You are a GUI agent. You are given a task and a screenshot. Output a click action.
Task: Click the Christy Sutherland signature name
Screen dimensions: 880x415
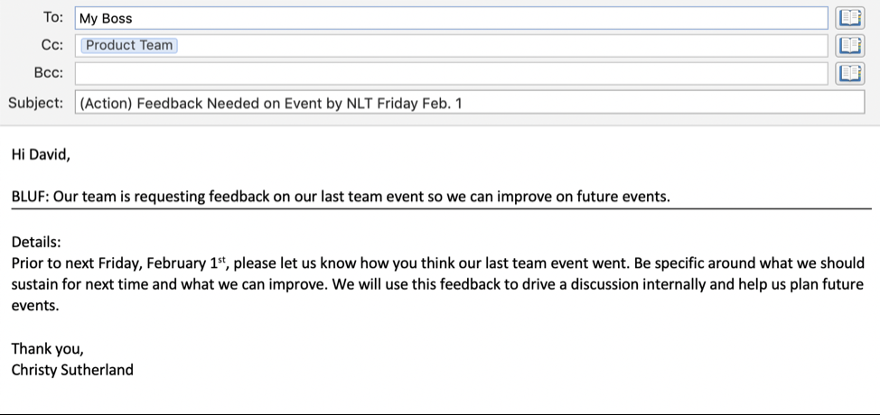[72, 370]
